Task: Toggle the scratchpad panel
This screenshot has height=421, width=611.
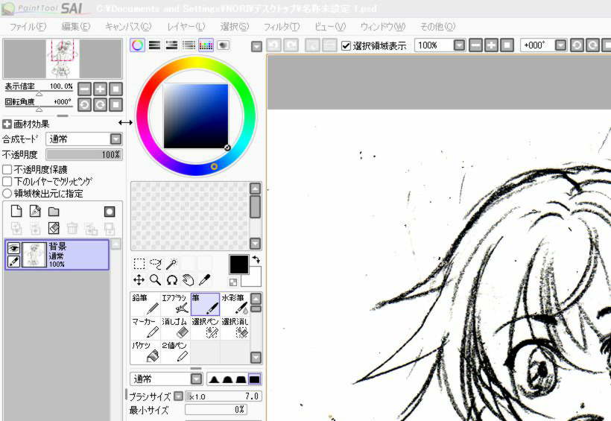Action: (224, 45)
